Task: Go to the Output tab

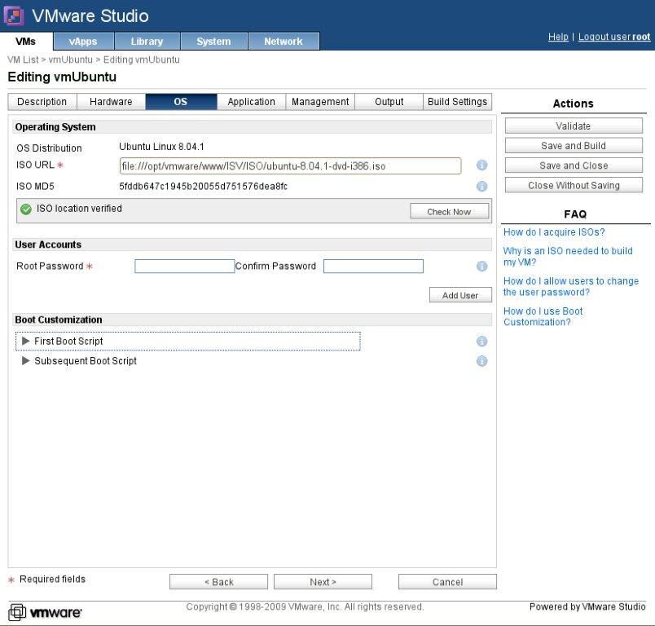Action: [x=389, y=102]
